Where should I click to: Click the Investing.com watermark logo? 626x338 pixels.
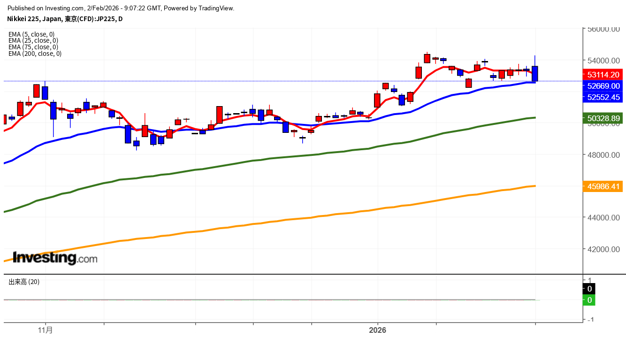(x=55, y=258)
